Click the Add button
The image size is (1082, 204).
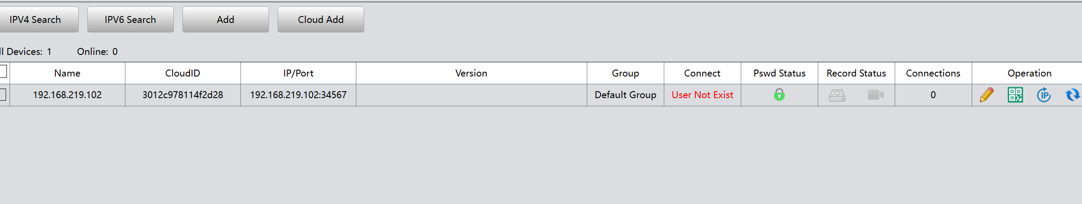226,19
